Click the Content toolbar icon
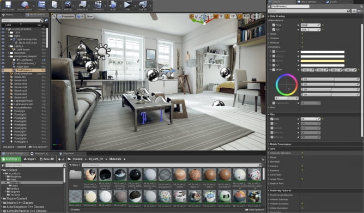Viewport: 364px width, 213px height. pos(41,5)
